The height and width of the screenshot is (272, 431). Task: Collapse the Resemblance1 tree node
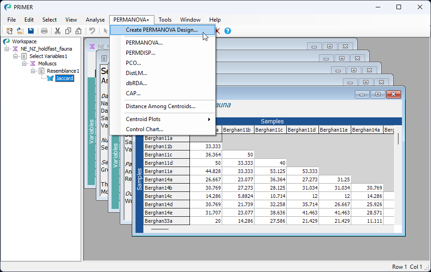pos(33,71)
